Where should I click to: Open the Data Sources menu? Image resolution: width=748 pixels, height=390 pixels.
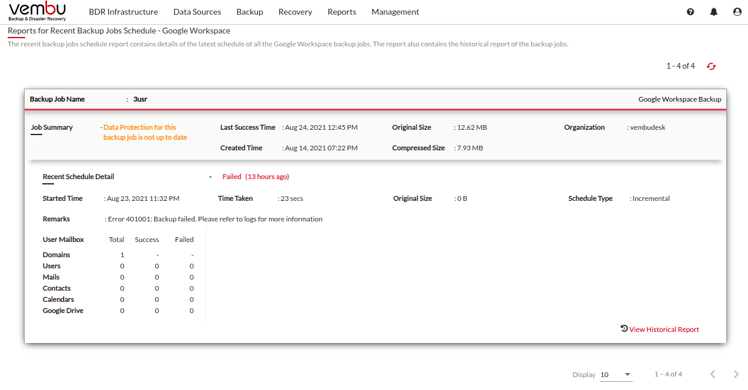(197, 12)
